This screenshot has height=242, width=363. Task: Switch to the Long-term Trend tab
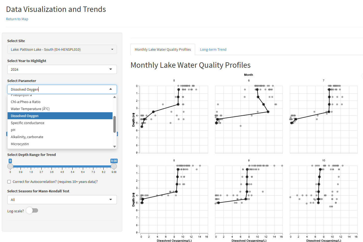click(x=213, y=49)
